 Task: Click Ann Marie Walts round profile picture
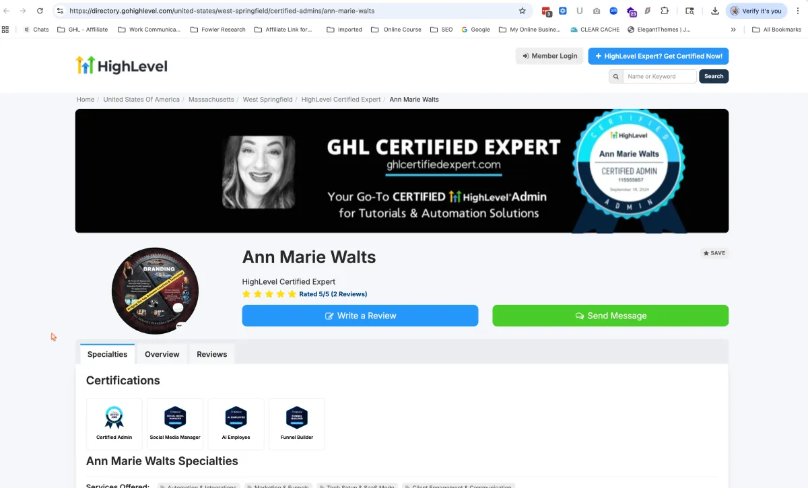(155, 291)
